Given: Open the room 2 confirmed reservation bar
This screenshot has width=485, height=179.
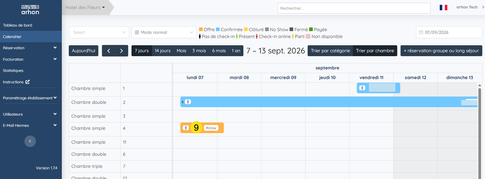Looking at the screenshot, I should 329,102.
